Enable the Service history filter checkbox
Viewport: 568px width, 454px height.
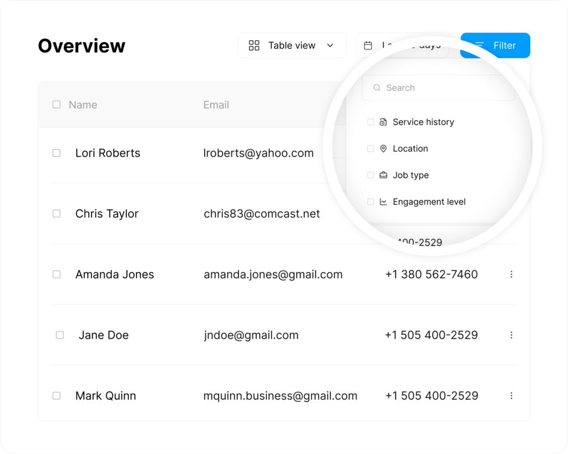(371, 122)
